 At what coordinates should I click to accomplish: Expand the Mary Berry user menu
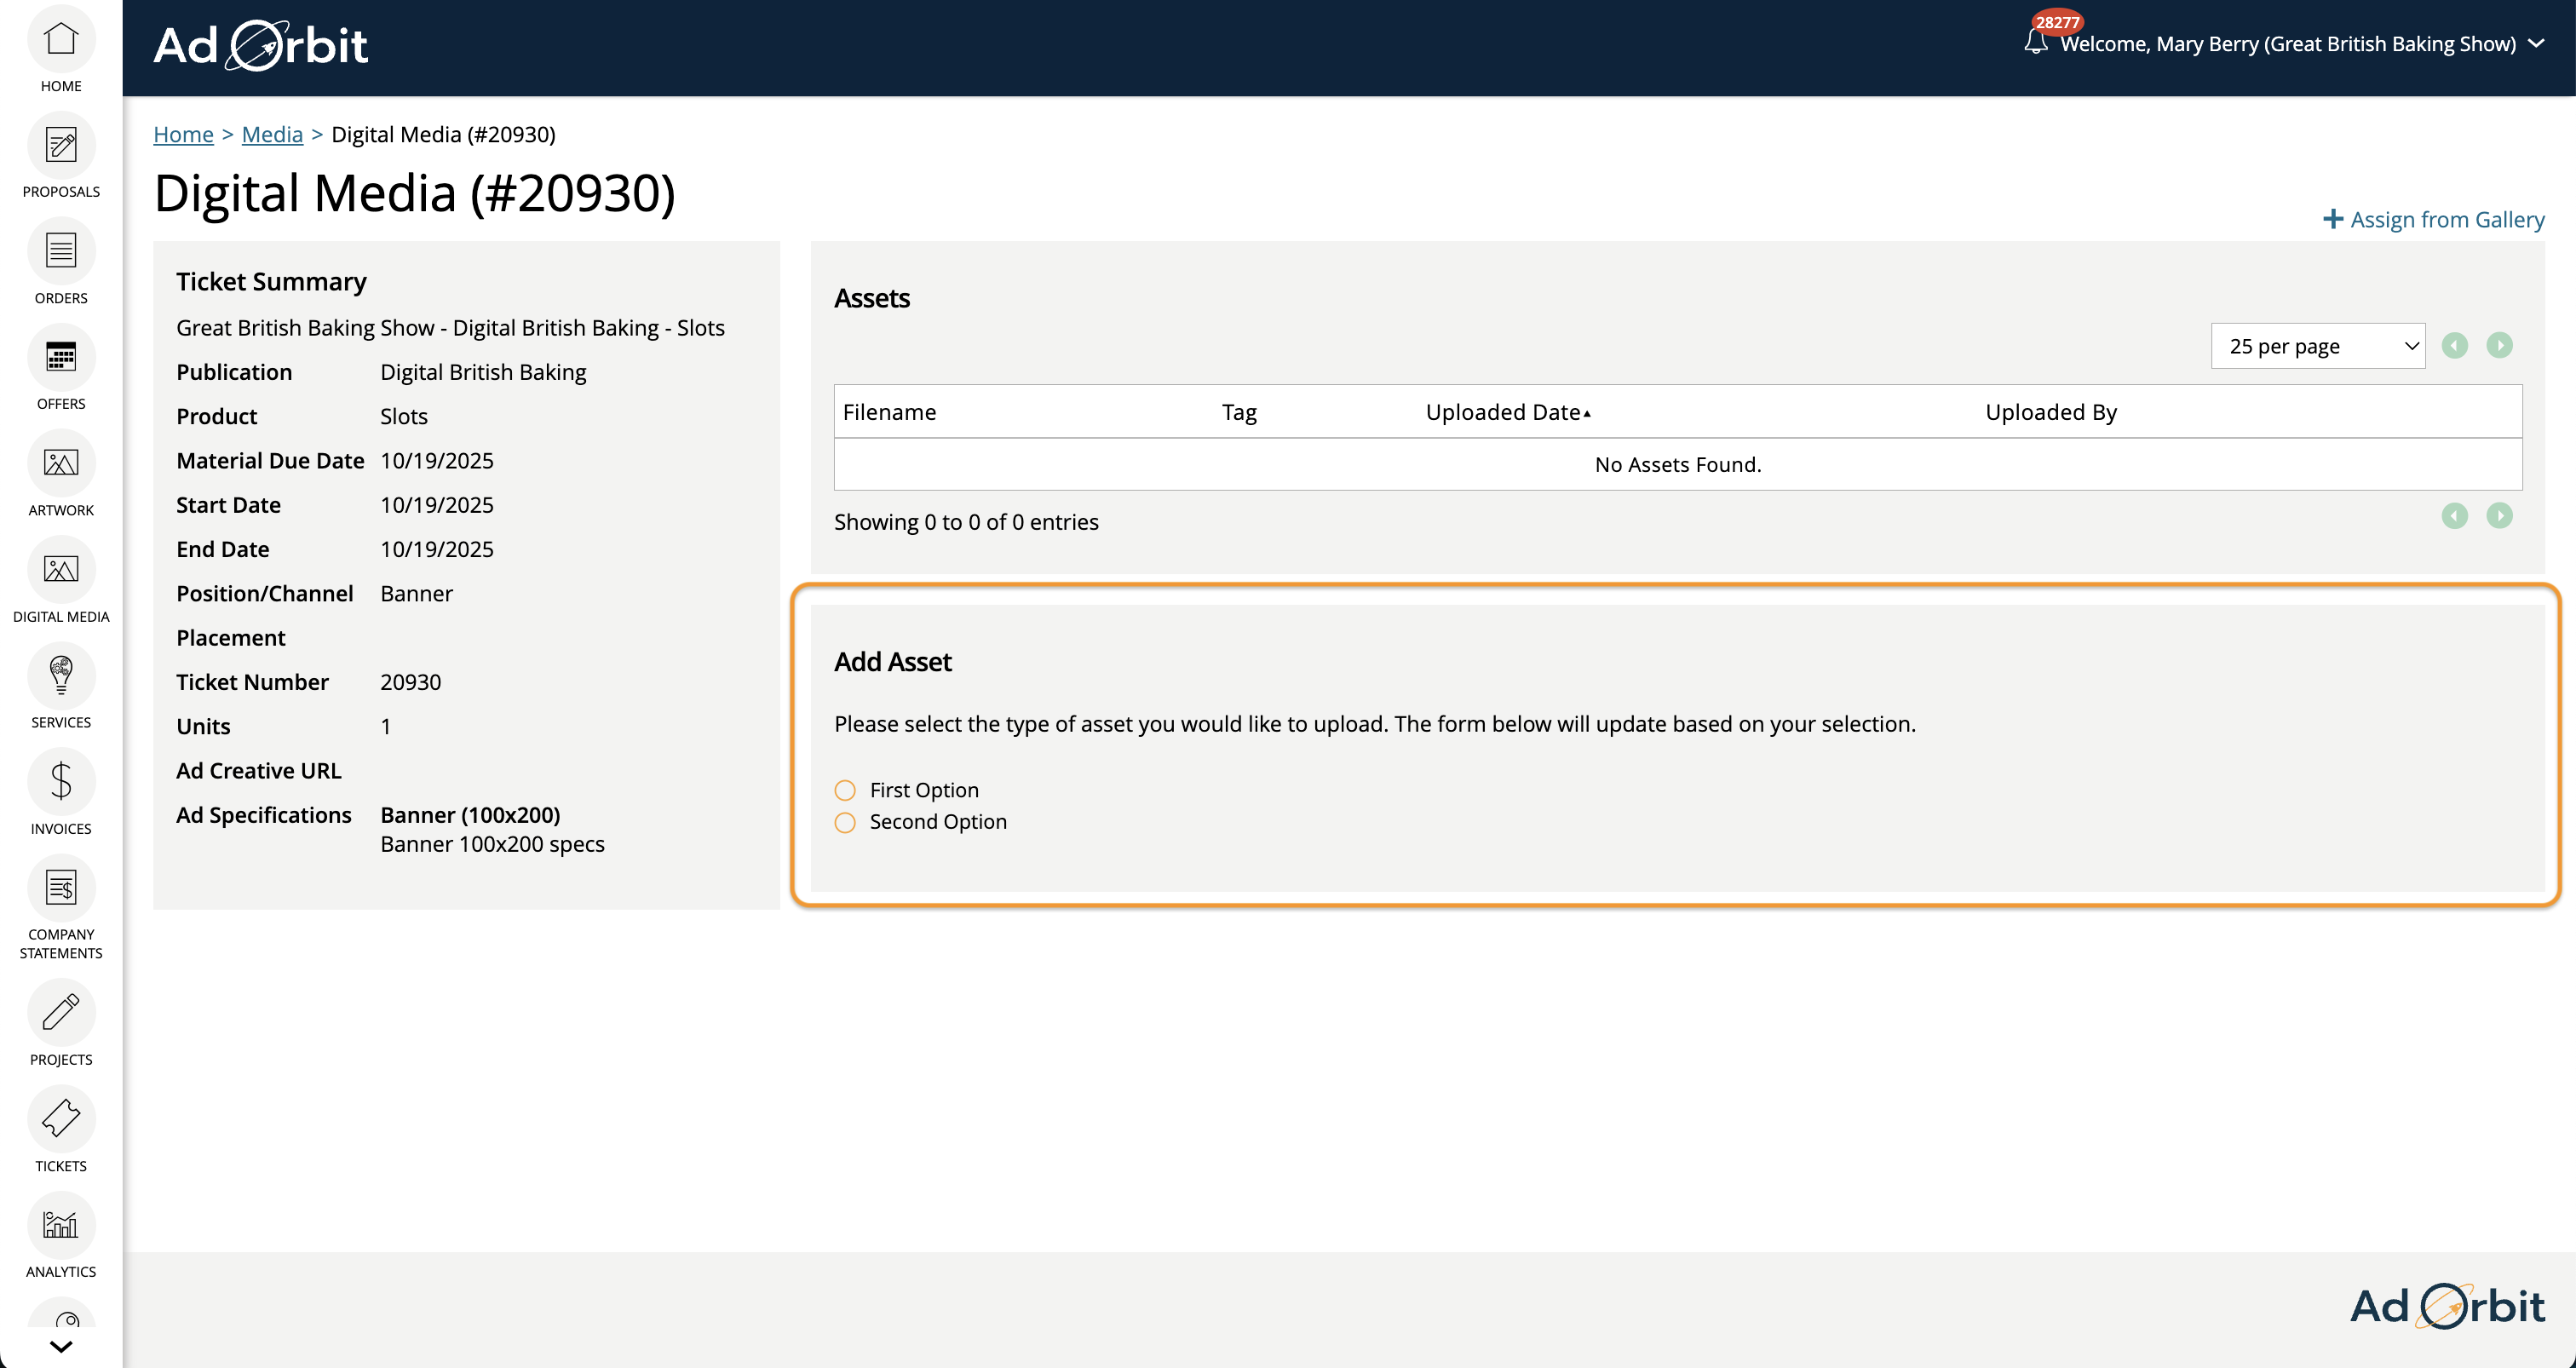click(2536, 44)
